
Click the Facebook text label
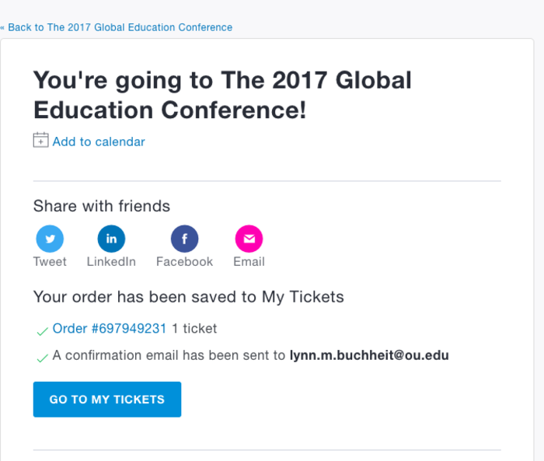click(x=184, y=262)
